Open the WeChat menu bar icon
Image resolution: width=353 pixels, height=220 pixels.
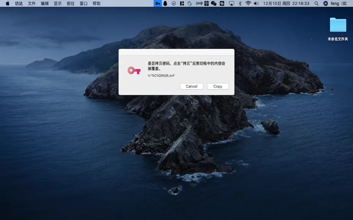[x=214, y=3]
